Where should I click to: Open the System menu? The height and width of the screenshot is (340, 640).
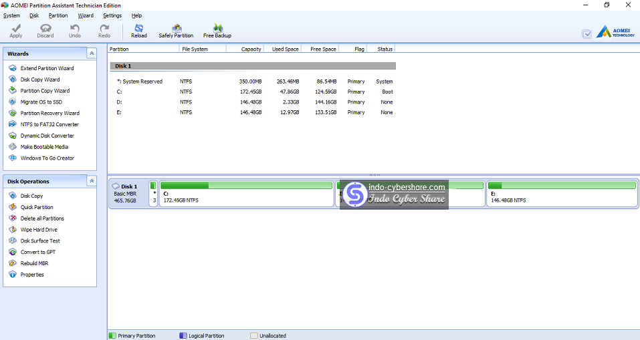click(x=11, y=15)
